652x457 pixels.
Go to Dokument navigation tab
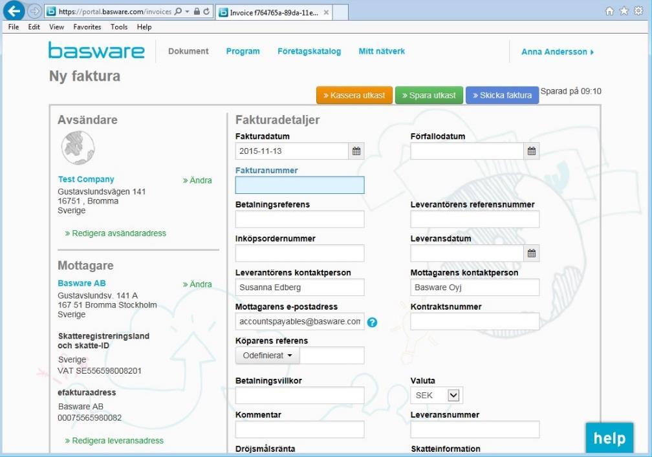coord(188,52)
